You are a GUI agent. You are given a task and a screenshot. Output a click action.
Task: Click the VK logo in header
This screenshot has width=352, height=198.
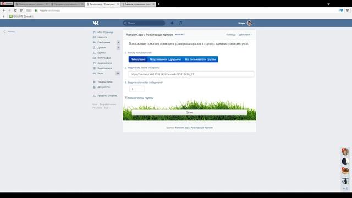[x=96, y=23]
